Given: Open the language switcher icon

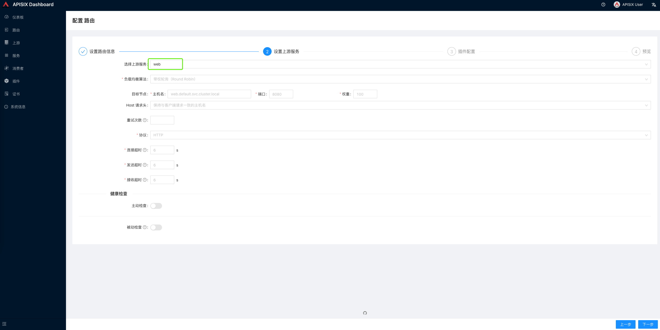Looking at the screenshot, I should pyautogui.click(x=654, y=5).
